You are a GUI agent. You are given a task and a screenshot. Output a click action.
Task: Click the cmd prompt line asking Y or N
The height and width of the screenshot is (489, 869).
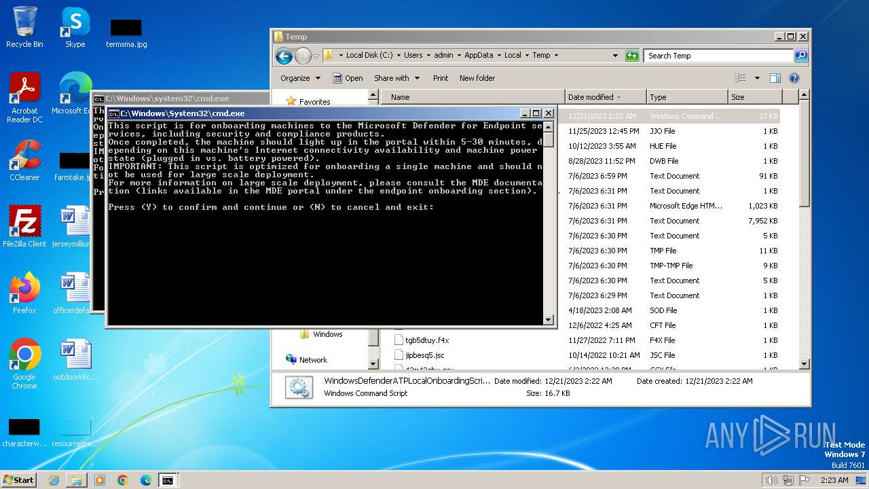[x=271, y=207]
